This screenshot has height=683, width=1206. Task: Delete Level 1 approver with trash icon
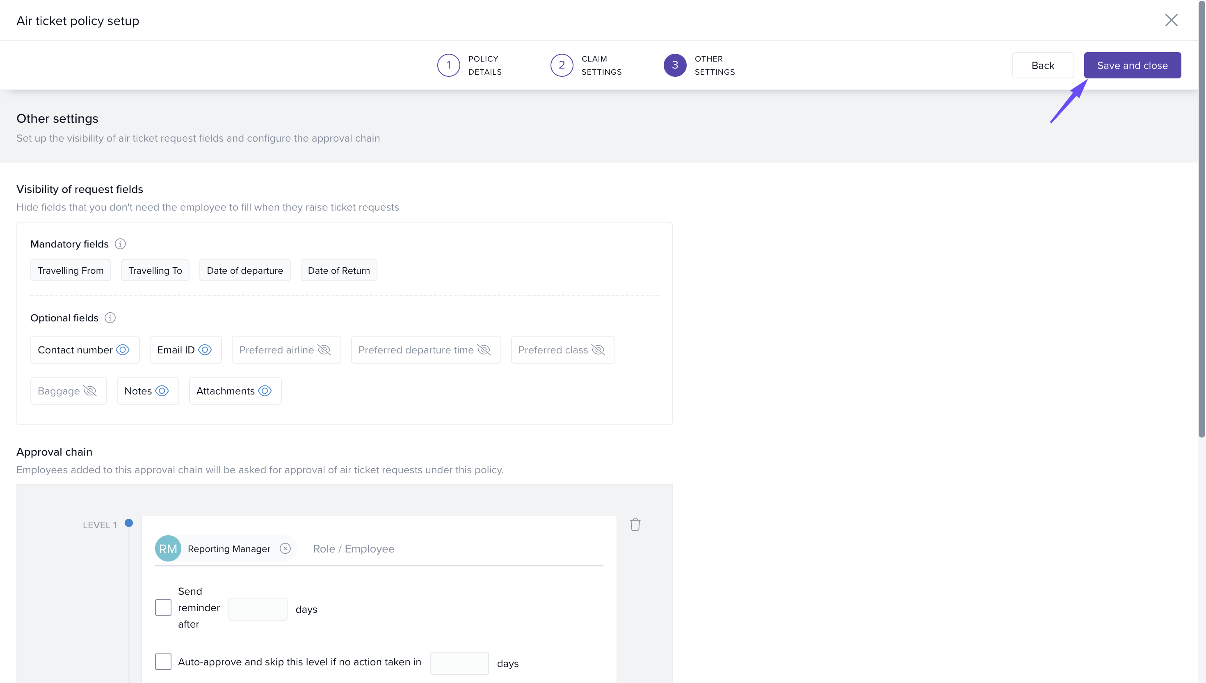click(x=635, y=525)
